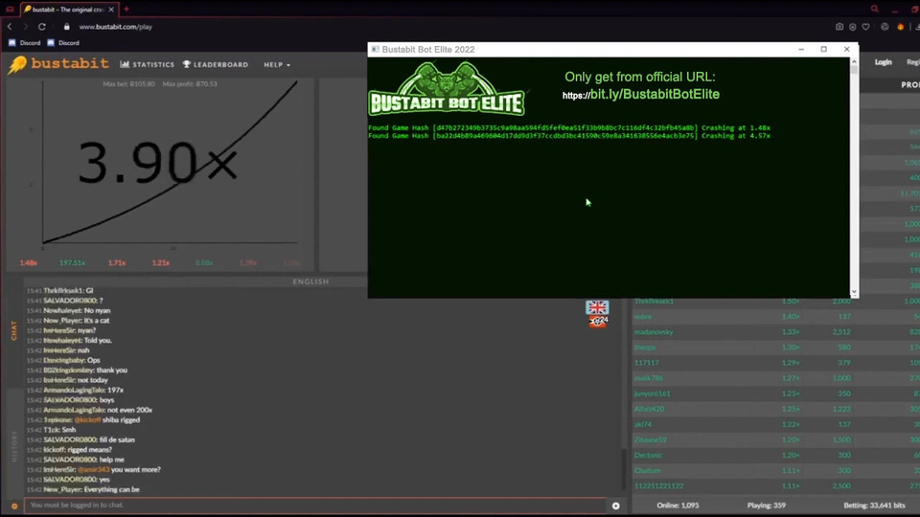
Task: Click the 1.71x past game result
Action: pos(117,262)
